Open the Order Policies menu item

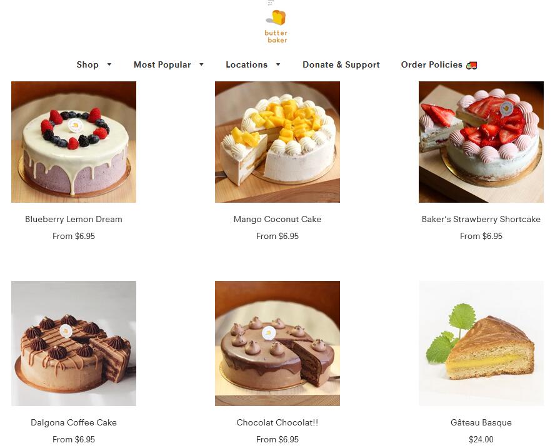coord(431,64)
